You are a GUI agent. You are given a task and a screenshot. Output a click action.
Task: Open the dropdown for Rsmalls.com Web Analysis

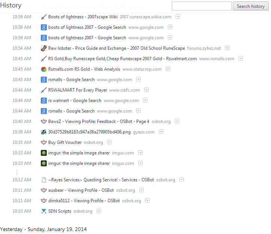tap(168, 69)
